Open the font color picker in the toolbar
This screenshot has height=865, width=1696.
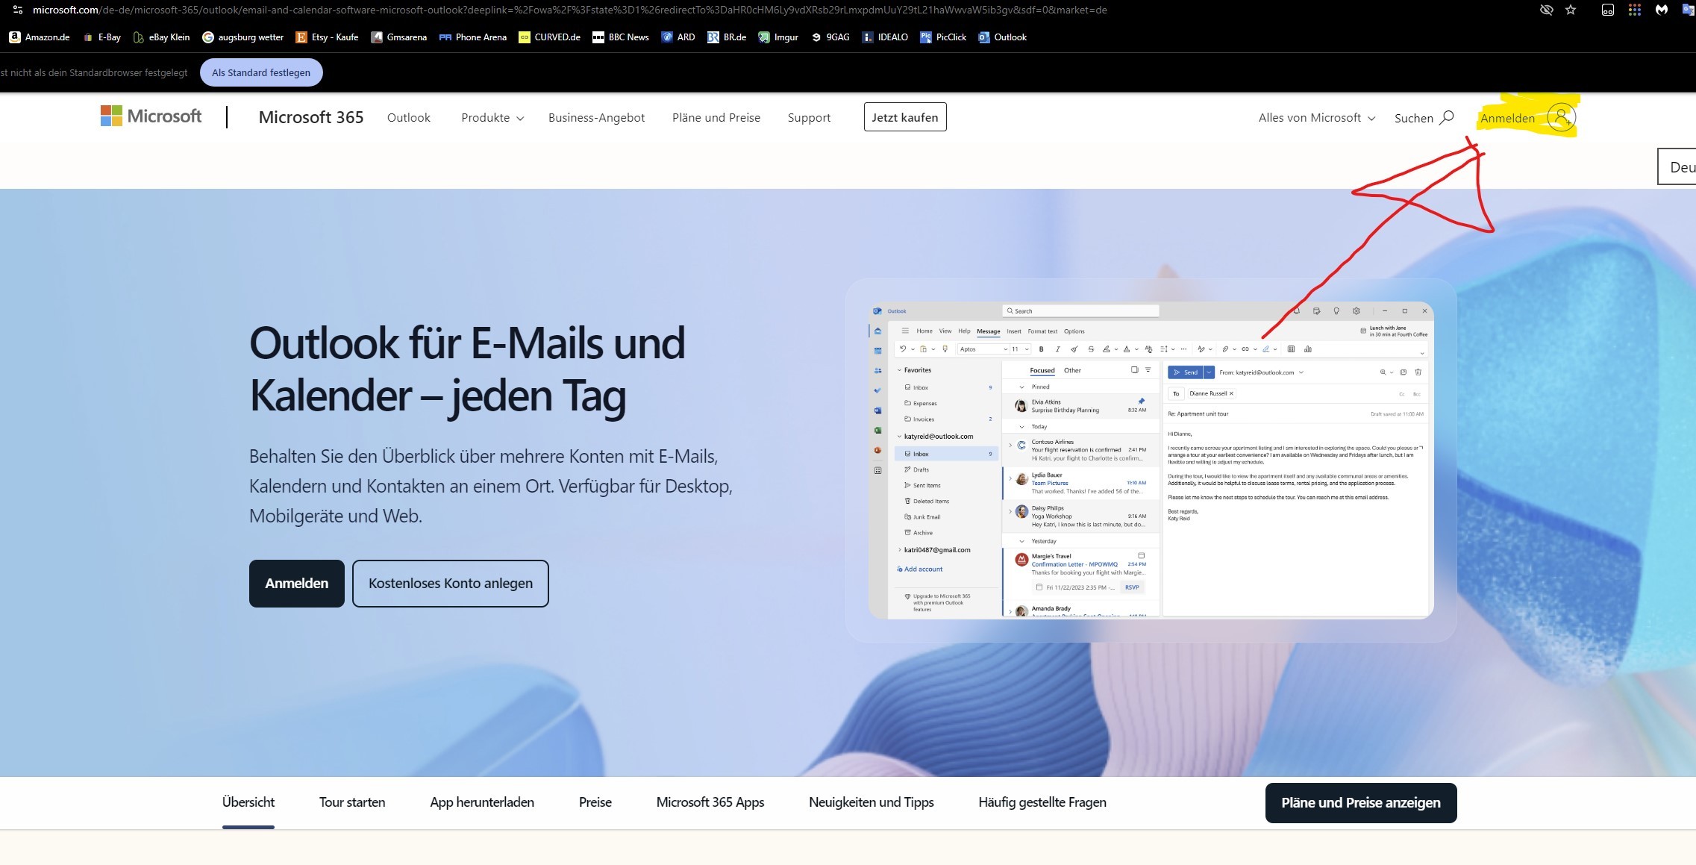[1127, 349]
